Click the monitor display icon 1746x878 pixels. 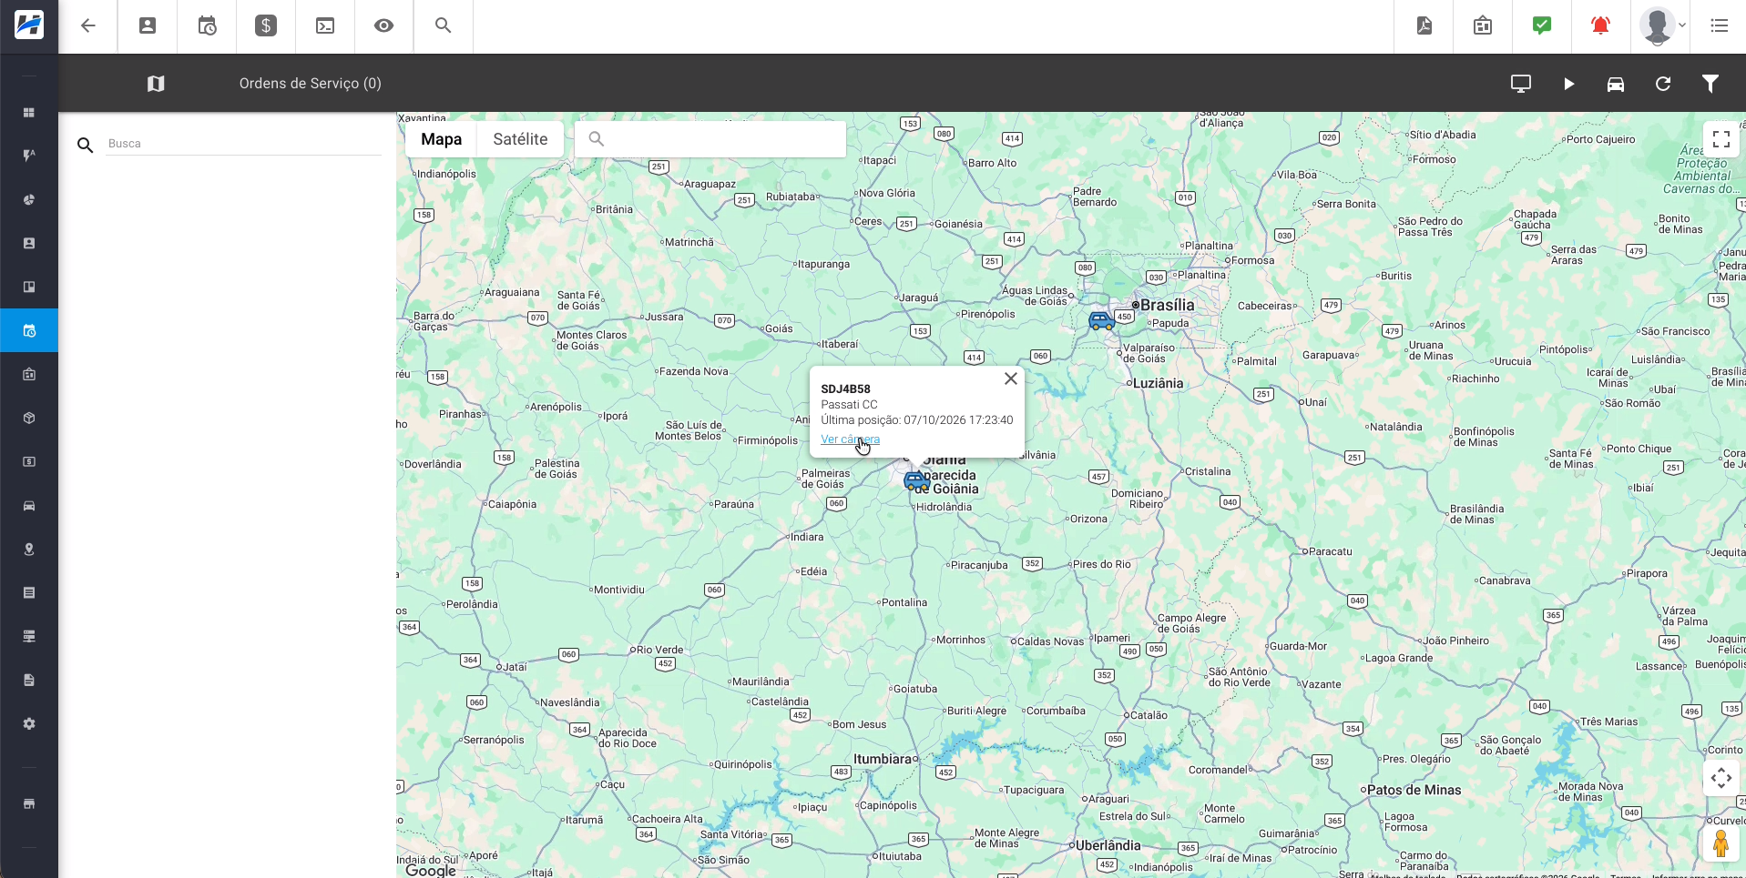pos(1521,84)
